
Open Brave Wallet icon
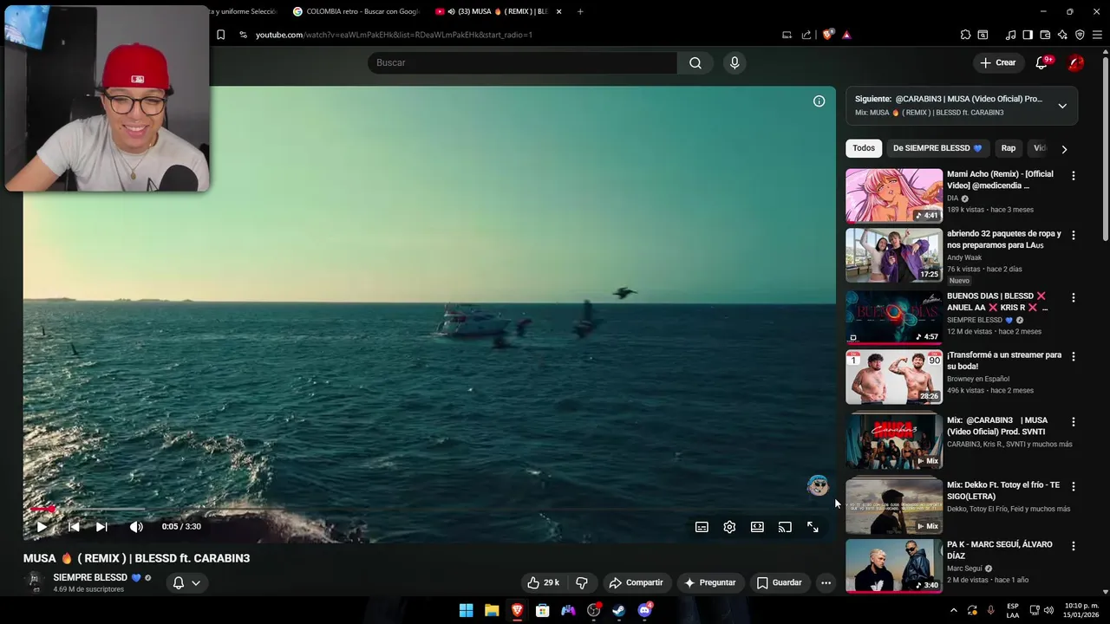pos(1045,35)
